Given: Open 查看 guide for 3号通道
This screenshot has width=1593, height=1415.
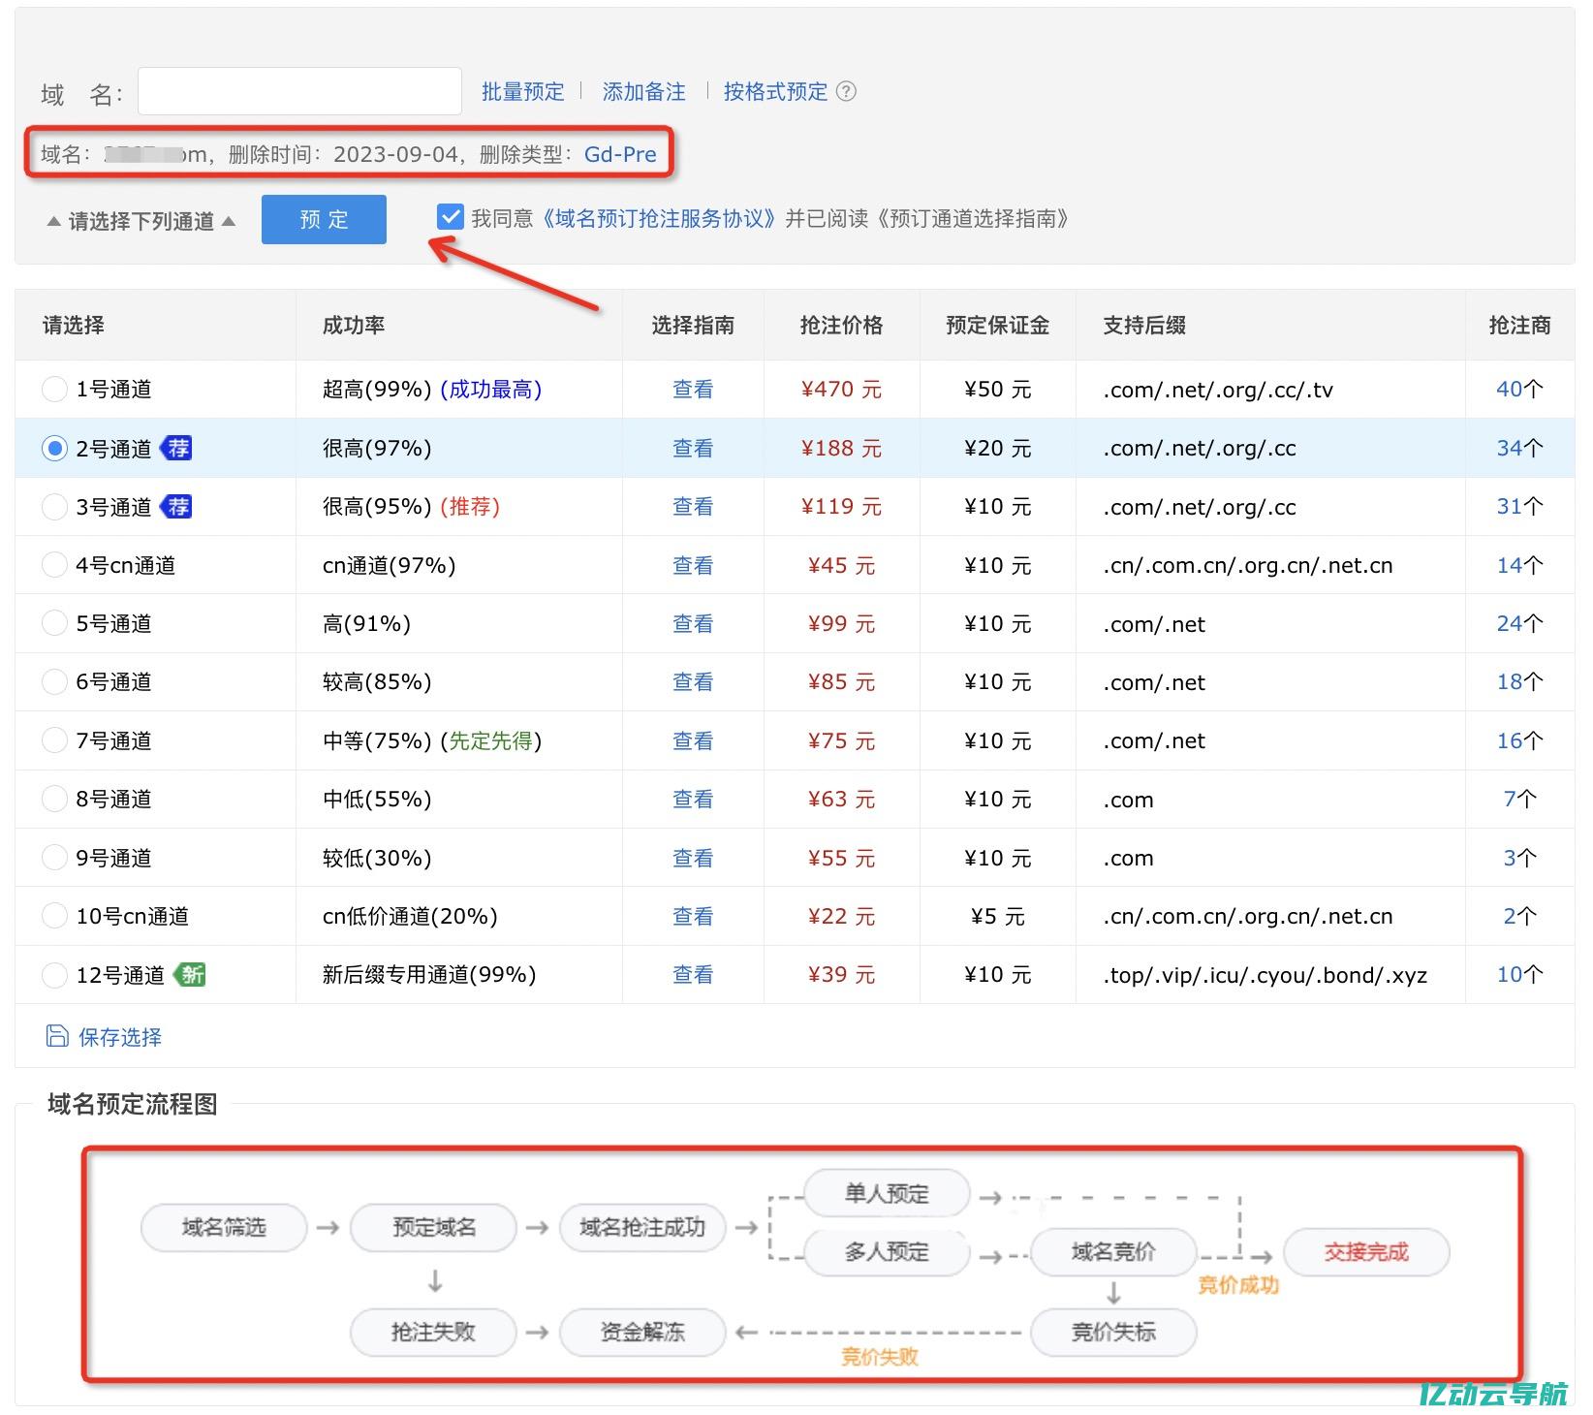Looking at the screenshot, I should (x=693, y=506).
